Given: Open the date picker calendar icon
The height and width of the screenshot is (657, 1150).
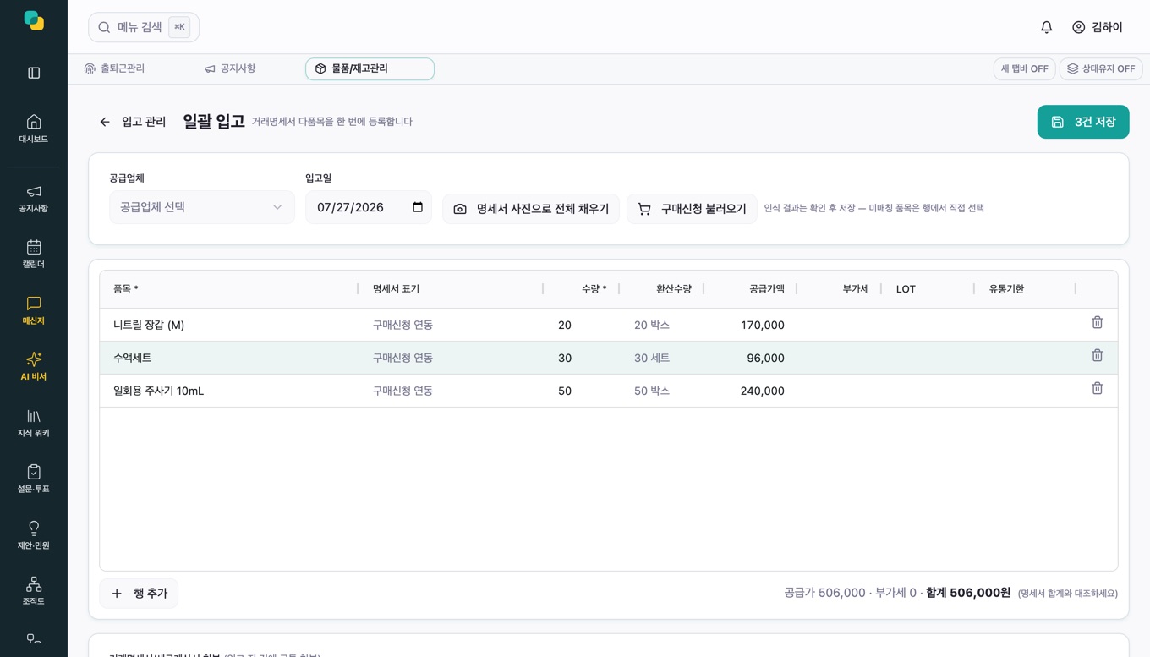Looking at the screenshot, I should pyautogui.click(x=418, y=207).
